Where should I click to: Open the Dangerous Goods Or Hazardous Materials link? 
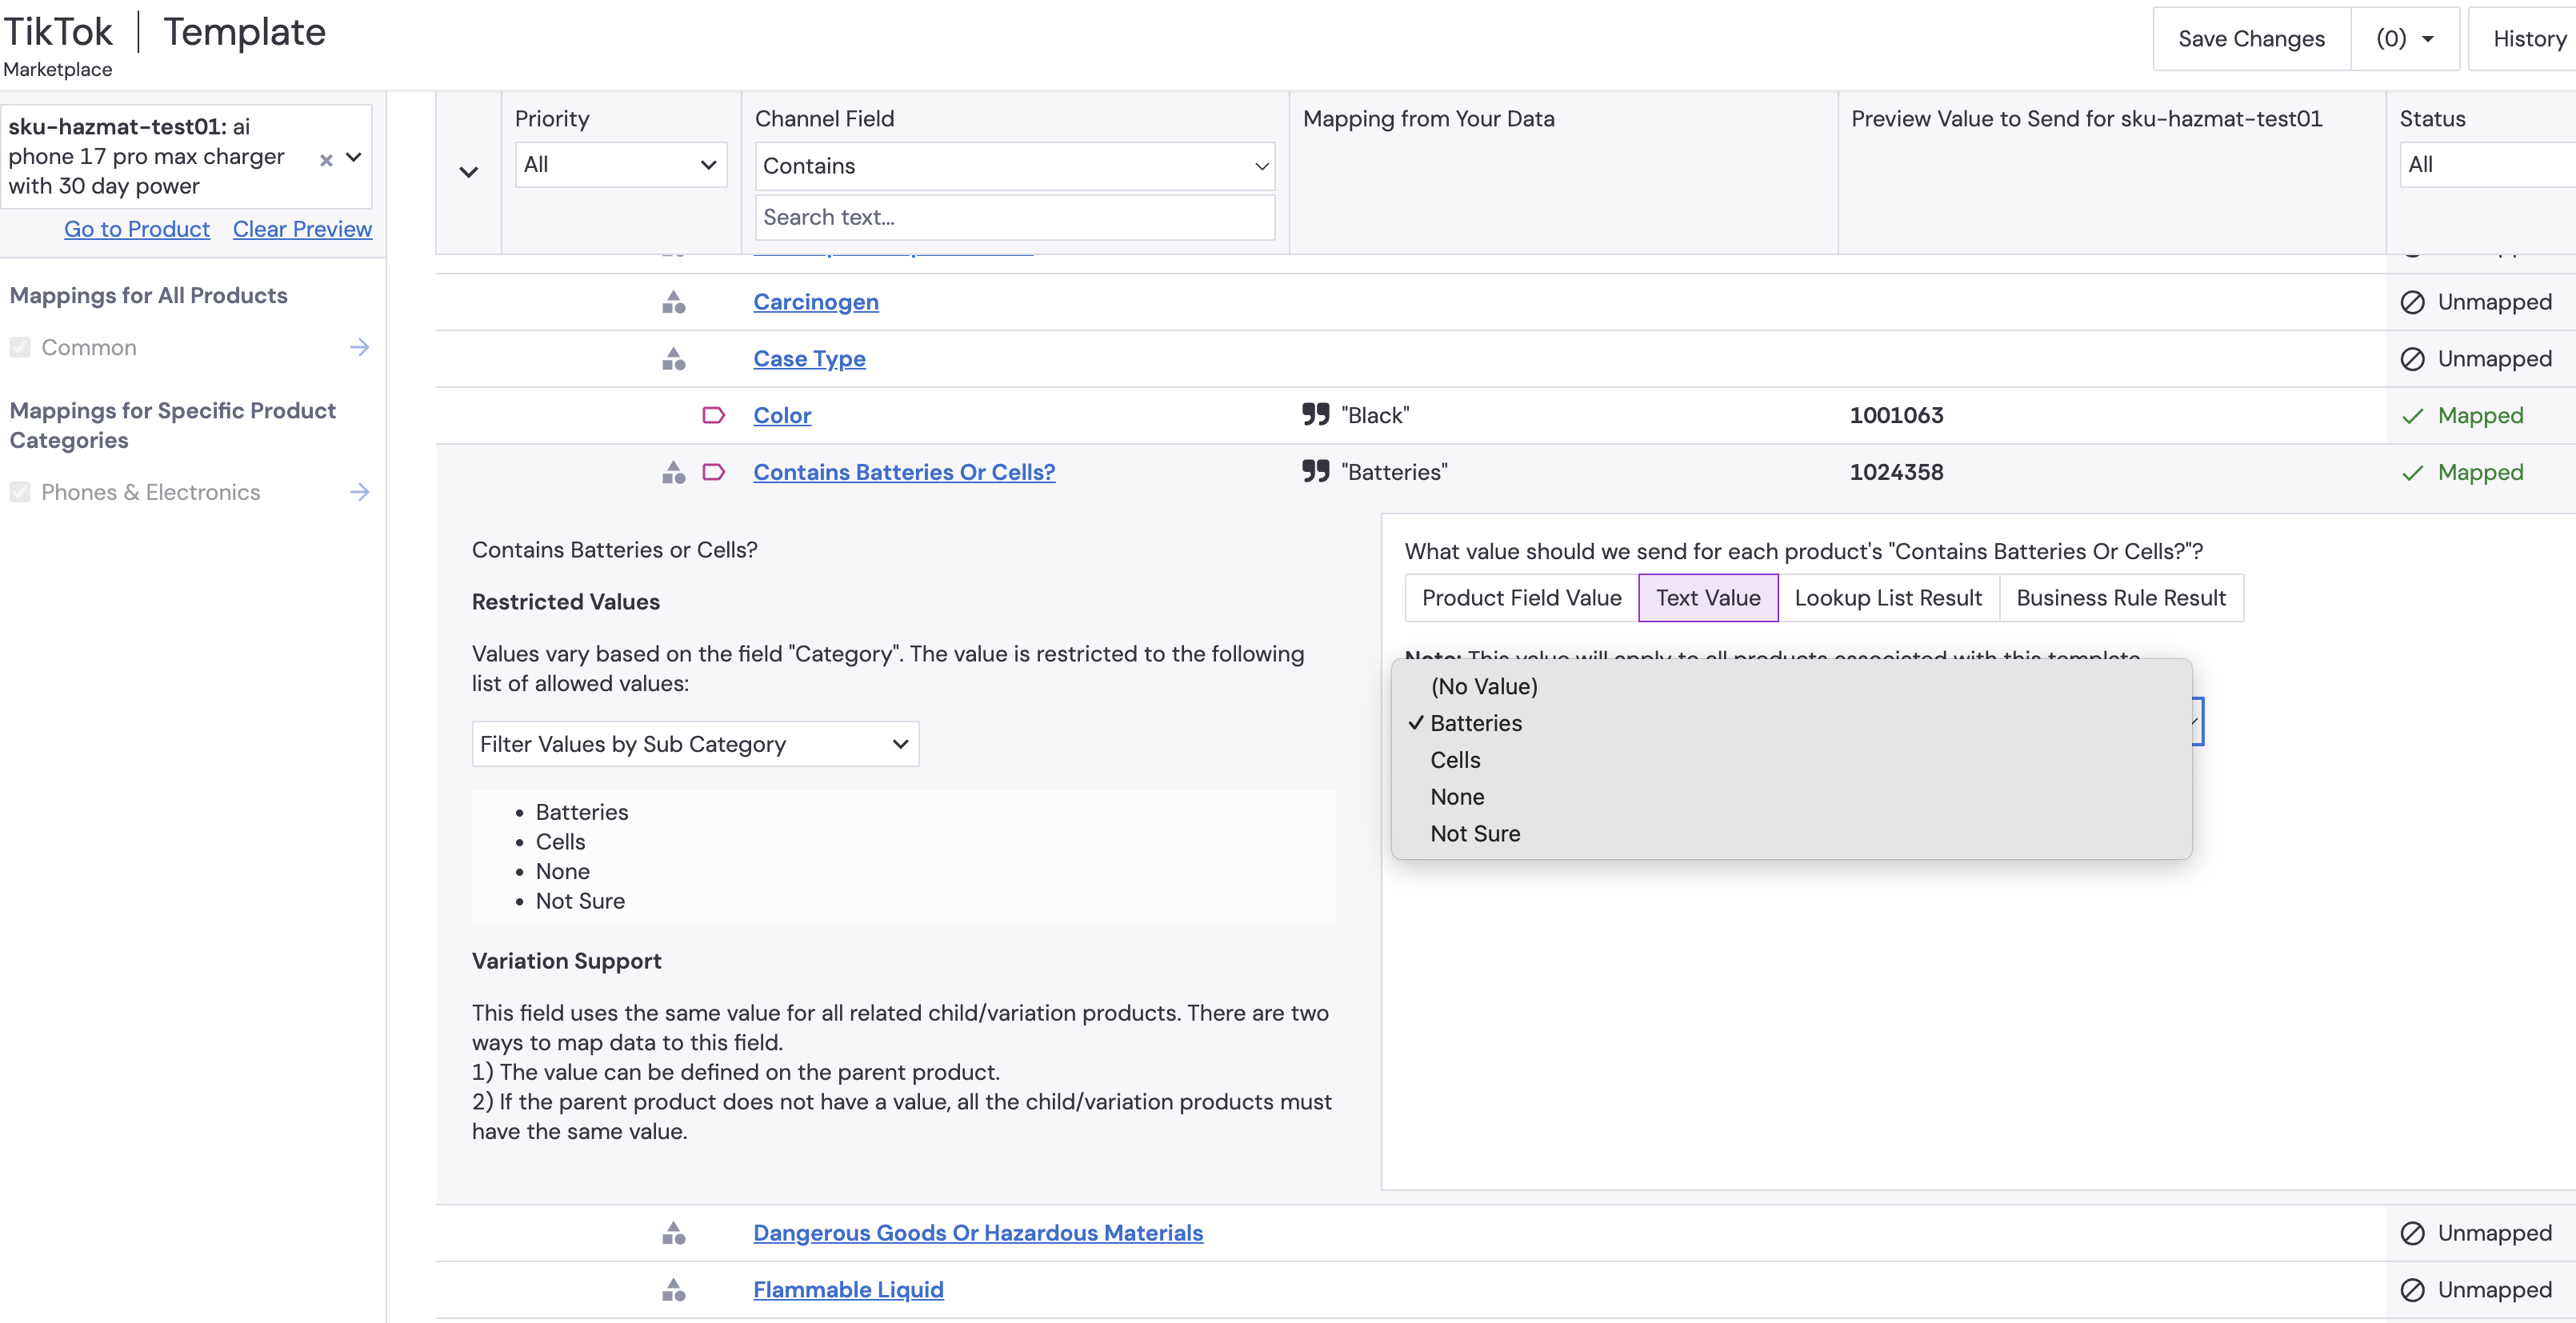[x=977, y=1233]
